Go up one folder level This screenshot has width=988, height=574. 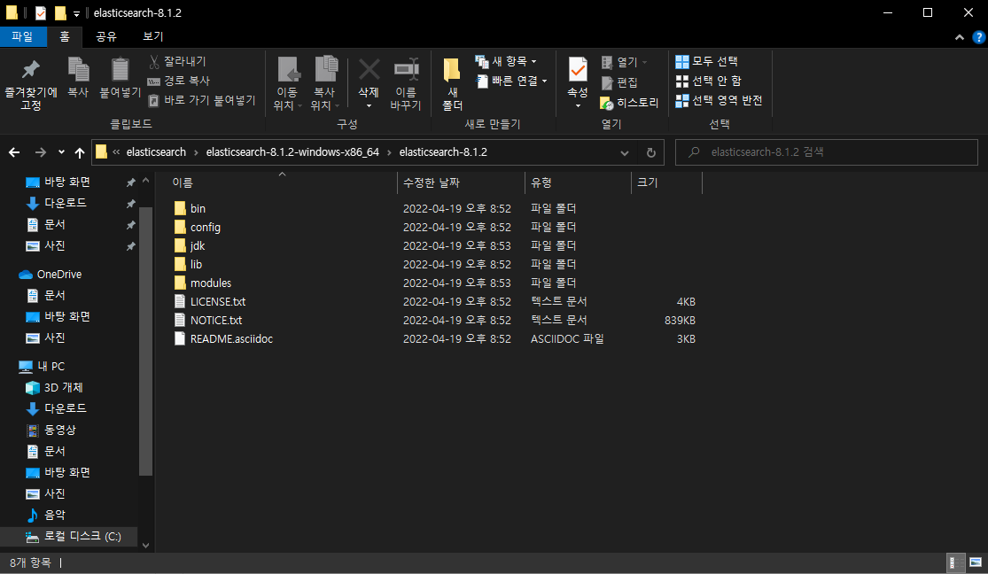click(80, 152)
